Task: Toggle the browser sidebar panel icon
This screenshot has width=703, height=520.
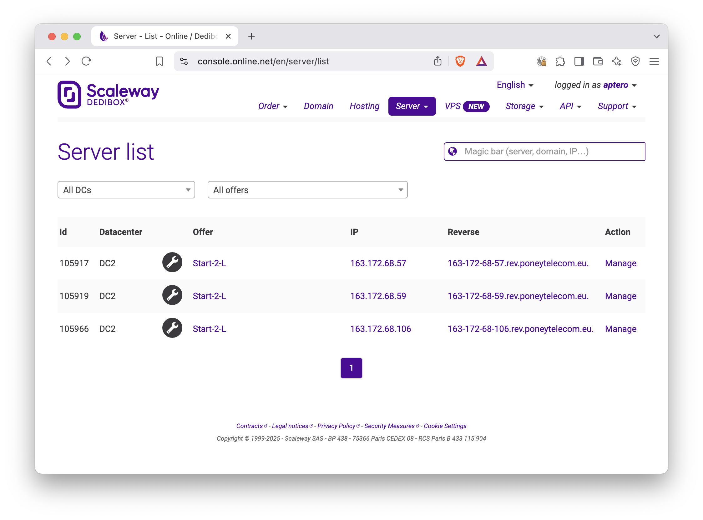Action: 579,61
